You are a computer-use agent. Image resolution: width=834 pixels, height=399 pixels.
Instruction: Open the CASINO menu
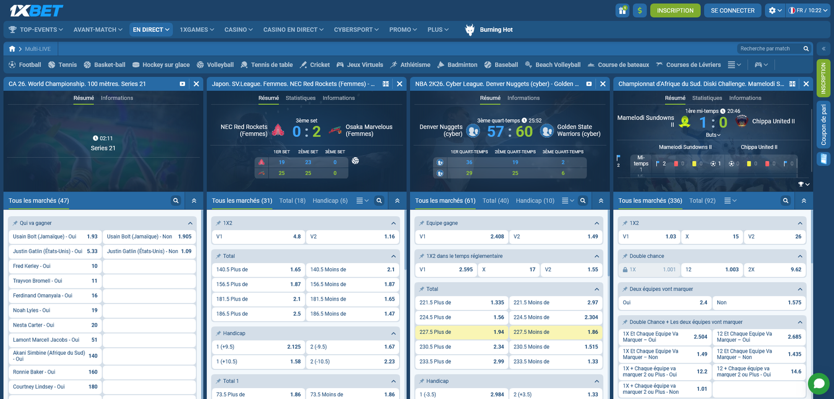[239, 30]
